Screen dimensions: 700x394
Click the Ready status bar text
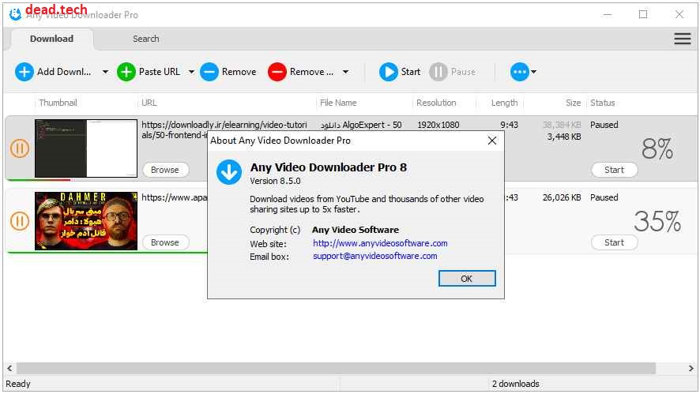[18, 384]
